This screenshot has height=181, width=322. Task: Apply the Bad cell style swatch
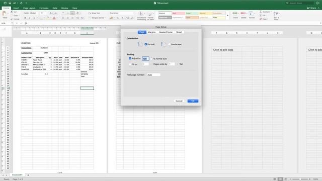pos(179,13)
